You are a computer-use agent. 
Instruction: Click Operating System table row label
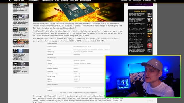(x=52, y=47)
